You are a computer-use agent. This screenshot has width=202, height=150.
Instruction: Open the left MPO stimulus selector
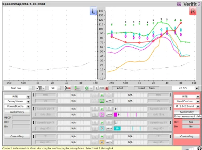pos(46,95)
